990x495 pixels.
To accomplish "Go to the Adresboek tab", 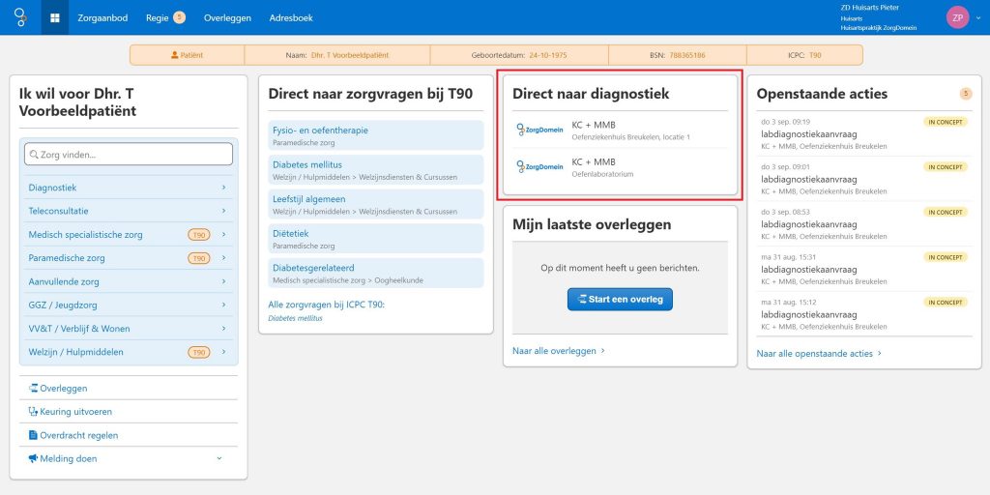I will point(293,17).
